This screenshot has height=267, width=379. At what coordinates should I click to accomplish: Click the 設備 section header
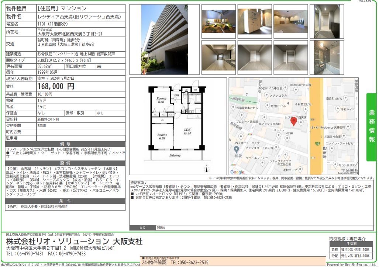coord(65,163)
